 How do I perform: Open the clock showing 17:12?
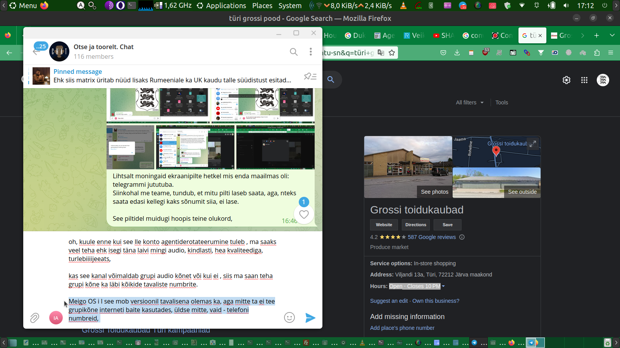586,6
